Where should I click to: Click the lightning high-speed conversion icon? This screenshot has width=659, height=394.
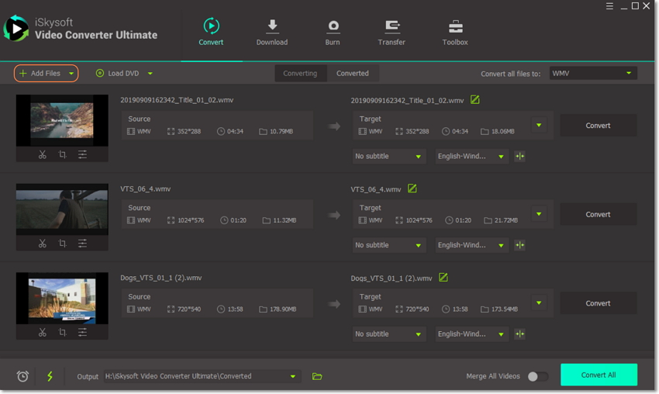tap(50, 376)
